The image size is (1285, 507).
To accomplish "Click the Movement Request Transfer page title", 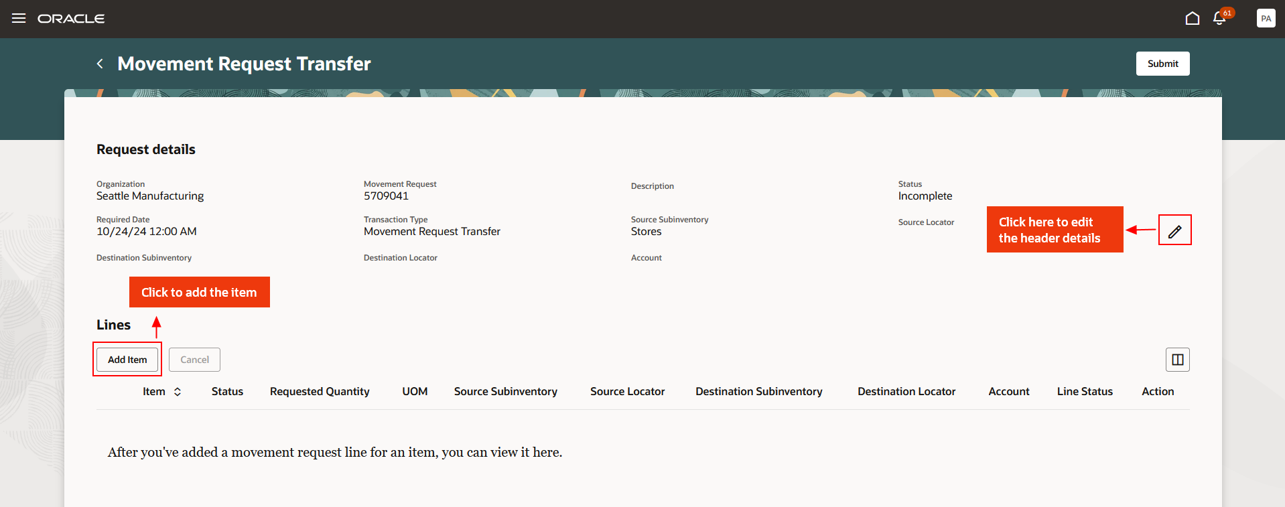I will point(244,64).
